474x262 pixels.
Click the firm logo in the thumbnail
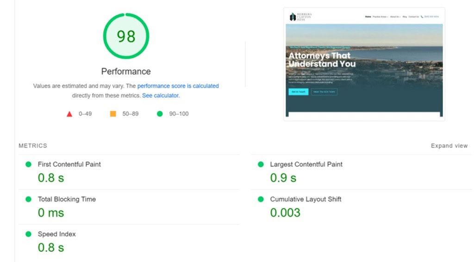(x=300, y=17)
